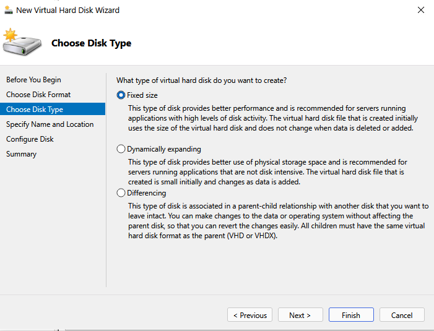434x331 pixels.
Task: Click the Differencing description paragraph
Action: point(278,221)
